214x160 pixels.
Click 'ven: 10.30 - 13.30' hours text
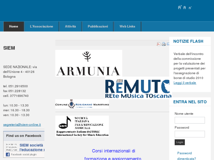coord(16,115)
